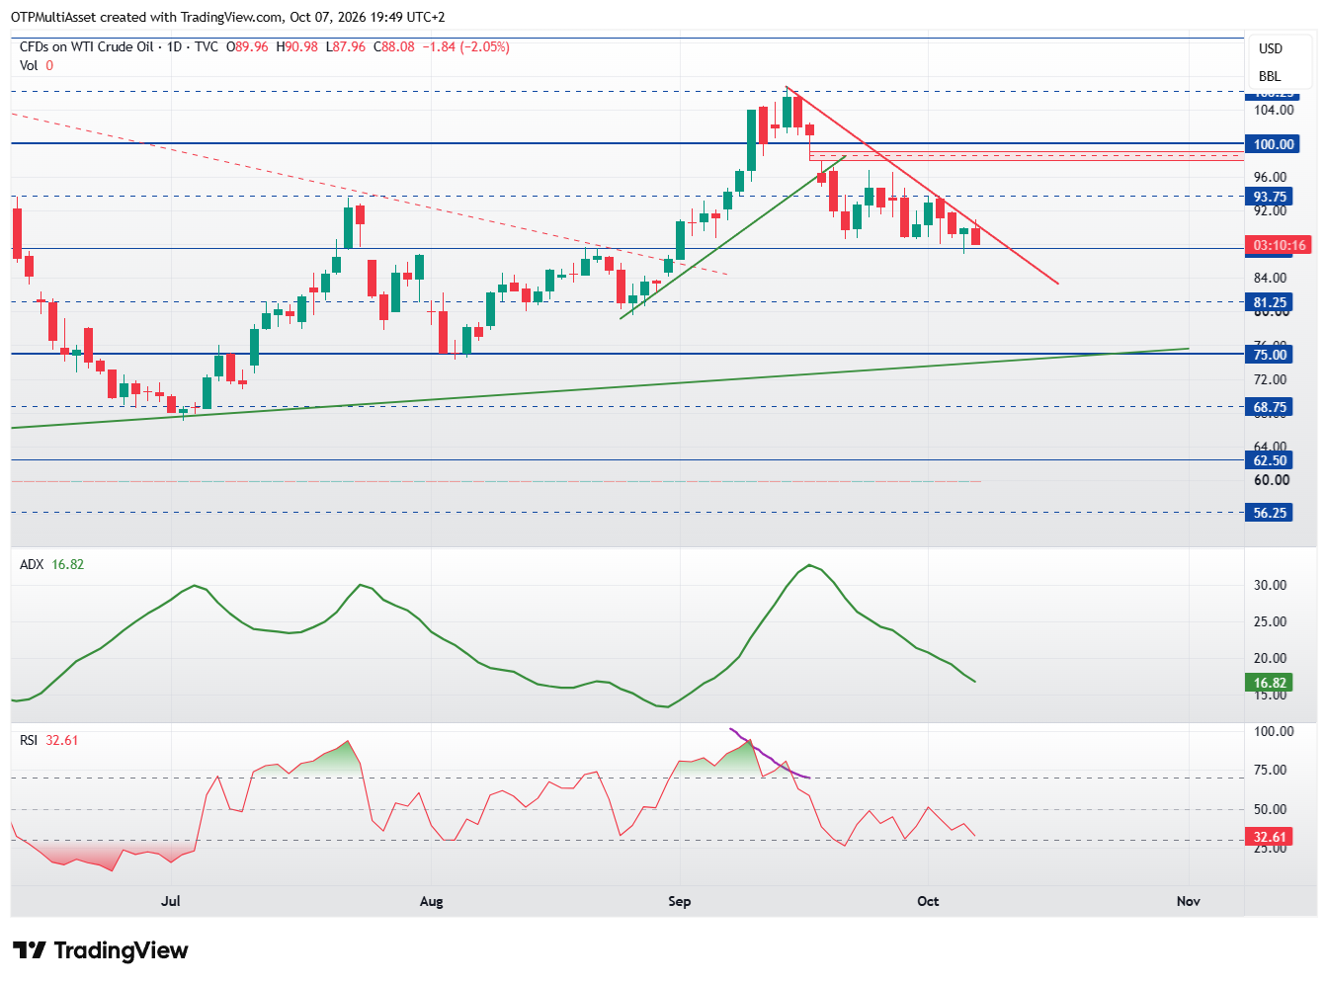Screen dimensions: 1328x984
Task: Click the TradingView logo icon
Action: 29,950
